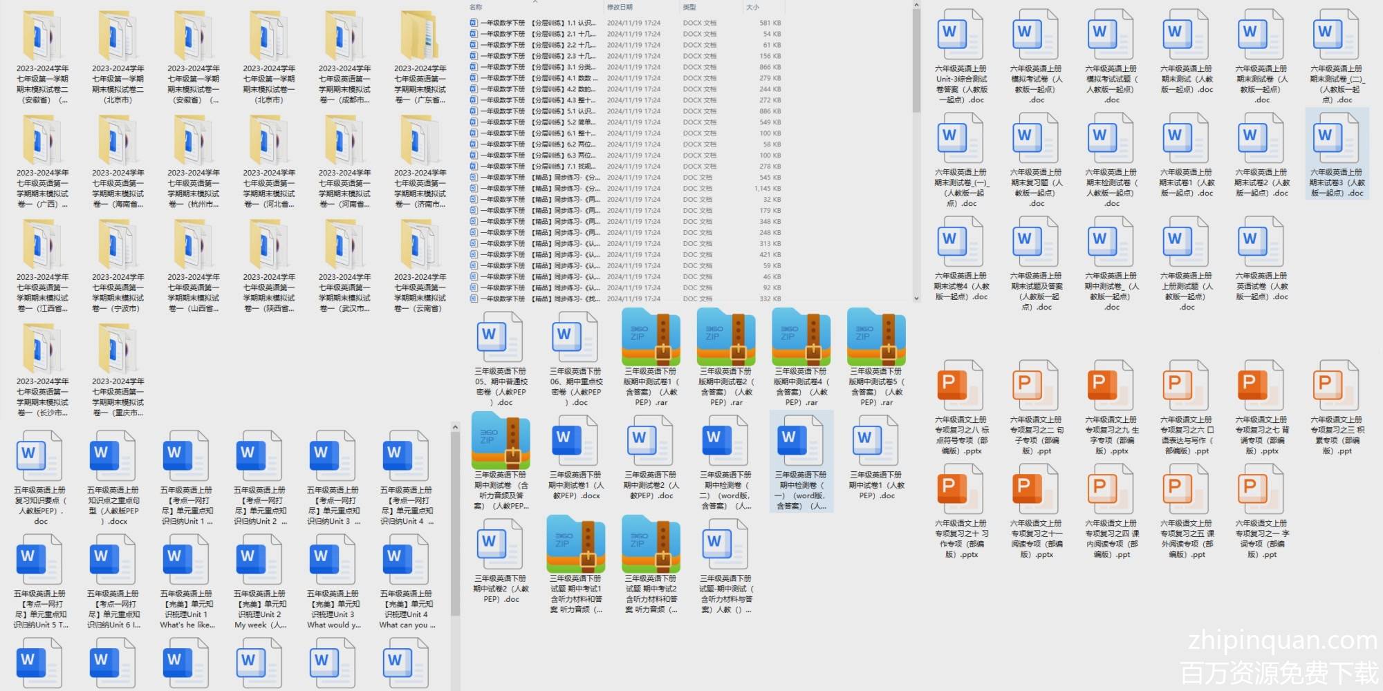Click scroll-up arrow of file list
This screenshot has width=1383, height=691.
(916, 5)
